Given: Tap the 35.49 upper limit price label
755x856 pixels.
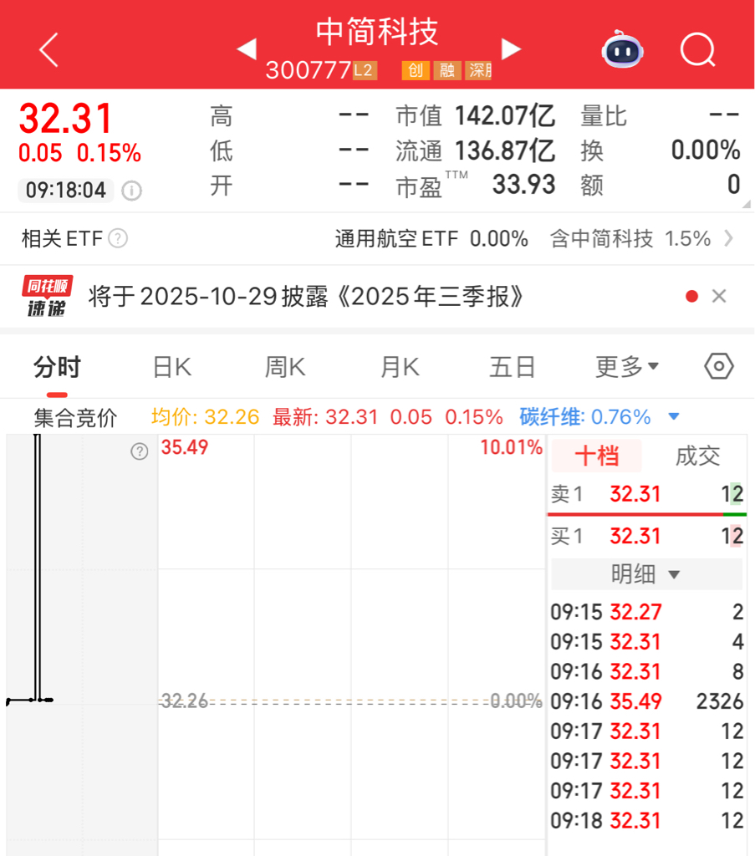Looking at the screenshot, I should pyautogui.click(x=185, y=448).
